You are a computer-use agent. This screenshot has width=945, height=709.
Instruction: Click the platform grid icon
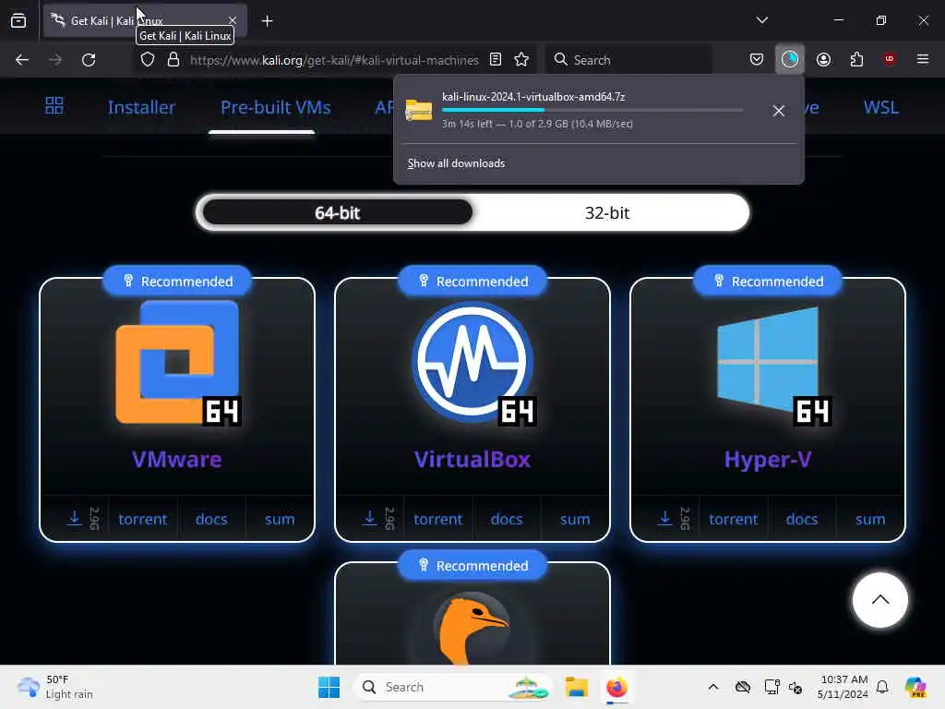[54, 106]
